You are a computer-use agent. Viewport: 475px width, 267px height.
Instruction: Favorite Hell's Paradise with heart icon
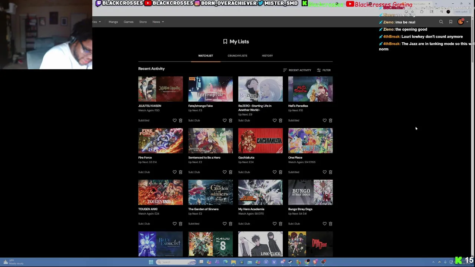(x=325, y=121)
